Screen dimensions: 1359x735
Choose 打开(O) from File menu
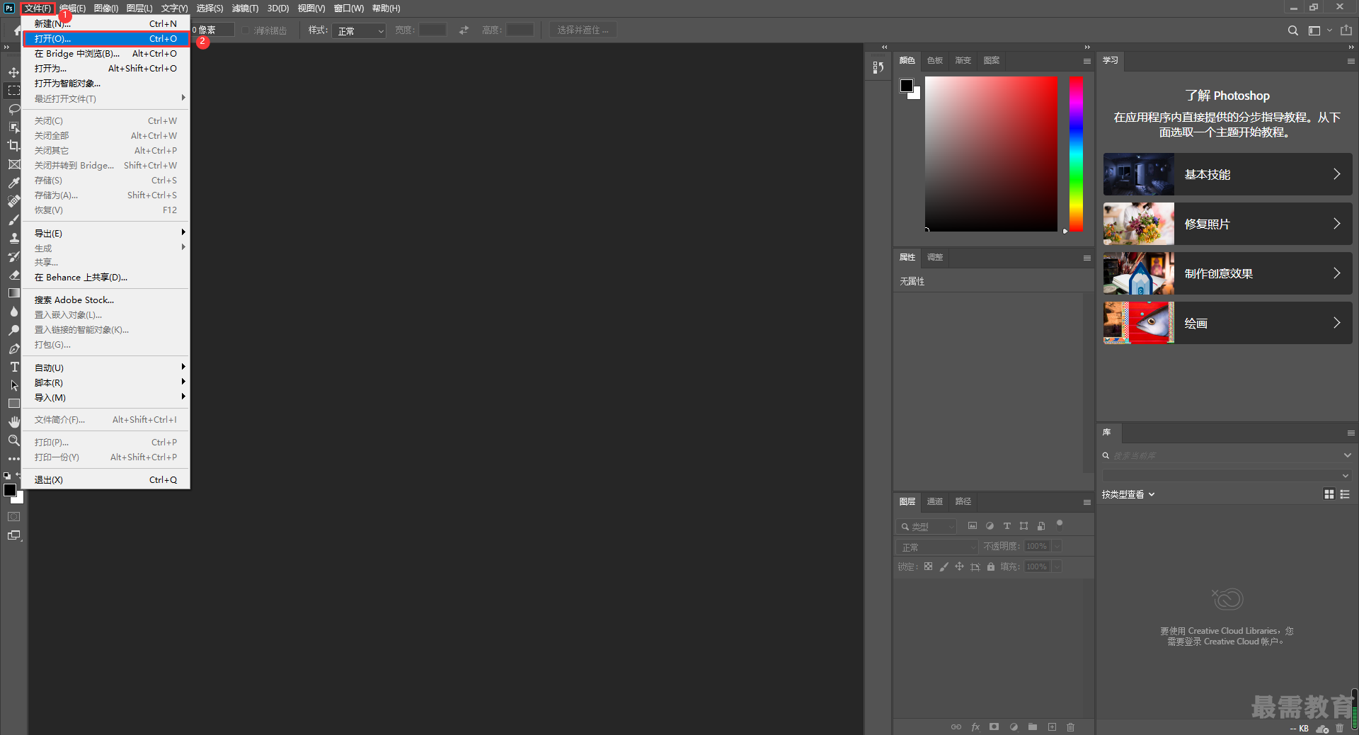point(106,38)
